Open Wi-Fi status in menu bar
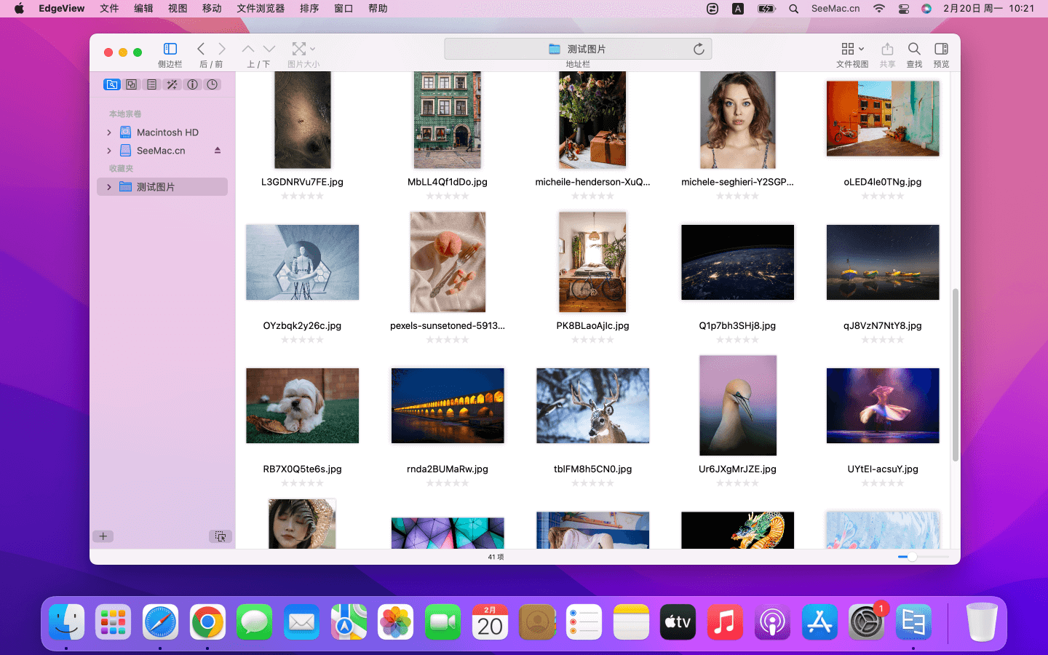Screen dimensions: 1048x655 (879, 9)
